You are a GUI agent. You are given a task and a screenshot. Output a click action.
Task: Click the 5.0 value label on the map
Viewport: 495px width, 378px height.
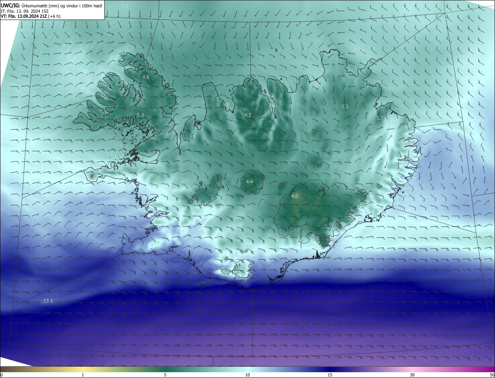click(x=140, y=115)
